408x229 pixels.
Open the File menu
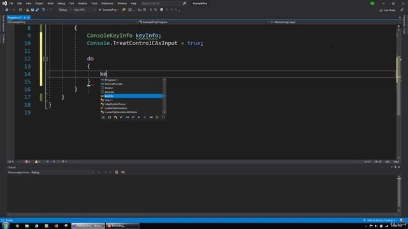[11, 3]
